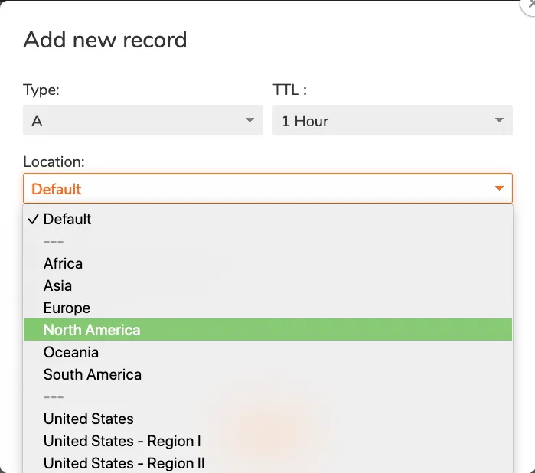Select the highlighted North America option
The image size is (535, 473).
click(x=92, y=330)
